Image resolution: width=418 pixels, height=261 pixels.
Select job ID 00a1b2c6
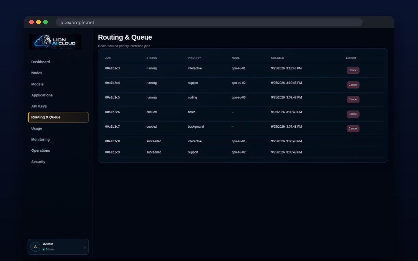pos(113,112)
